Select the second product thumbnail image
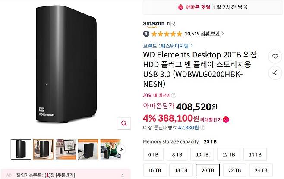Viewport: 284px width, 179px height. pyautogui.click(x=43, y=149)
